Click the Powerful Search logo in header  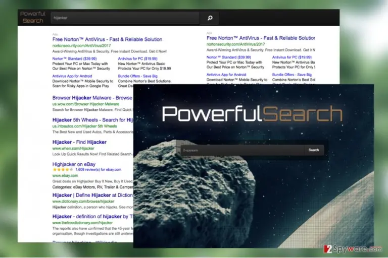click(33, 17)
